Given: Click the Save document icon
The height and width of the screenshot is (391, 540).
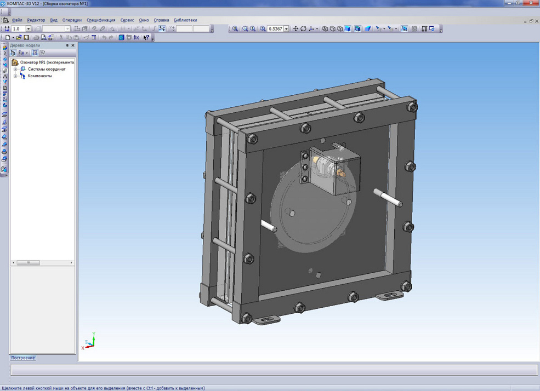Looking at the screenshot, I should coord(26,38).
